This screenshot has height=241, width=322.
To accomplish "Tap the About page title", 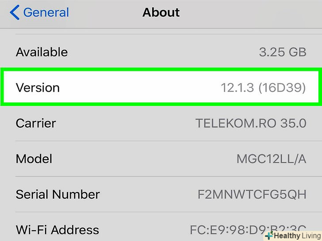I will click(161, 12).
